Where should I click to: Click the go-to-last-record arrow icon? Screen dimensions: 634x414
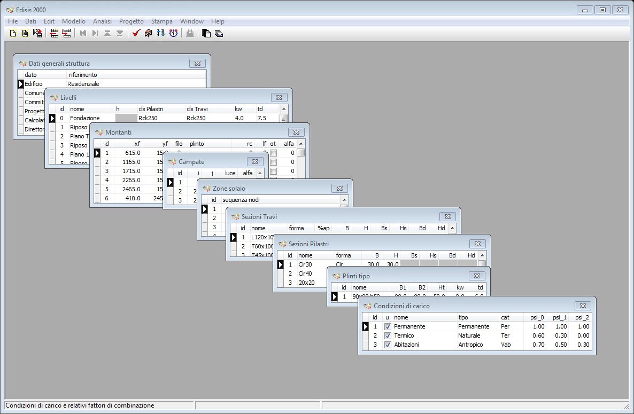(96, 34)
